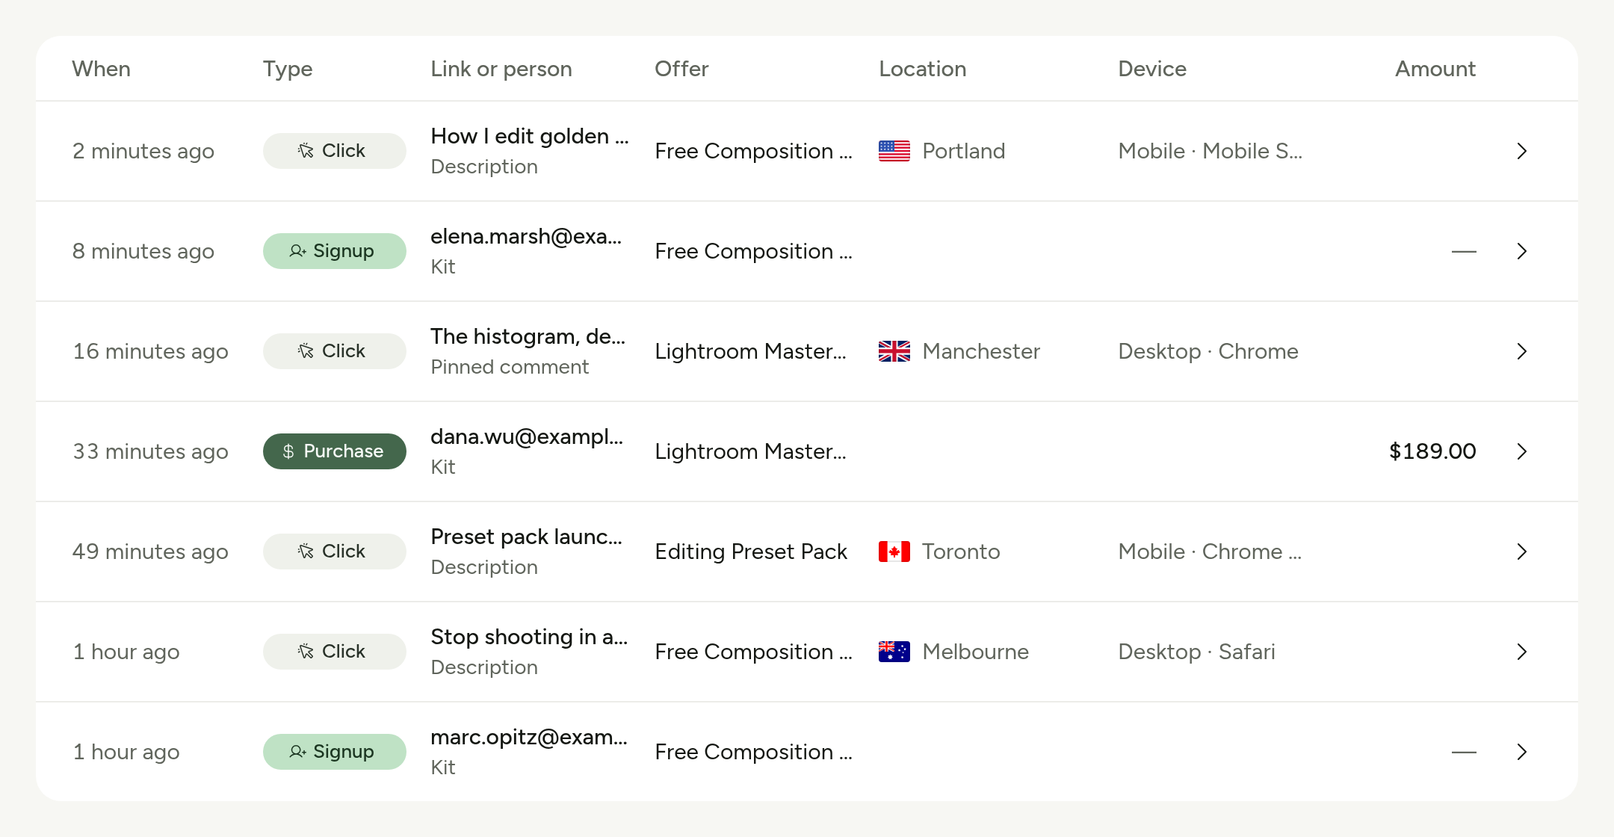Open 'Stop shooting in a...' link
The height and width of the screenshot is (837, 1614).
pyautogui.click(x=529, y=637)
